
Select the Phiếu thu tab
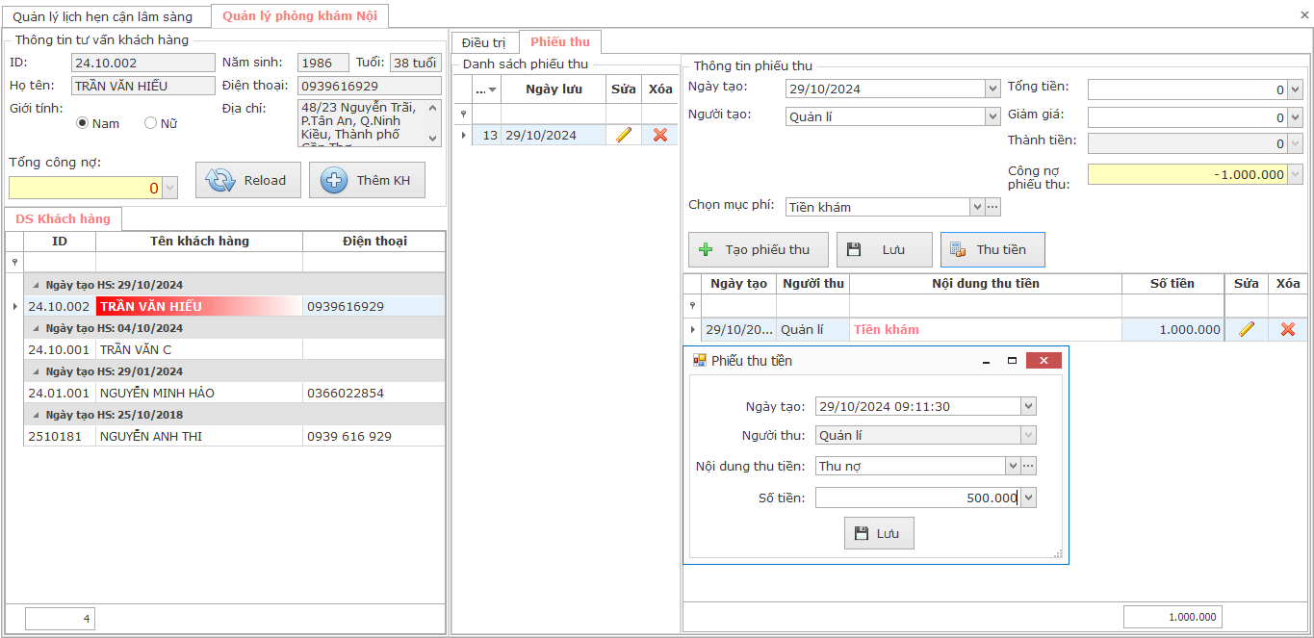(x=560, y=41)
